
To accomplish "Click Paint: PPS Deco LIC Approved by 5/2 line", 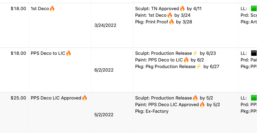I will coord(177,104).
